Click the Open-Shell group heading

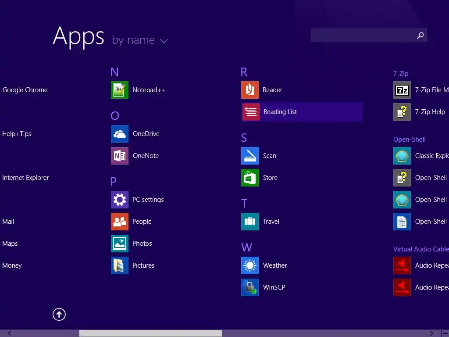point(409,140)
